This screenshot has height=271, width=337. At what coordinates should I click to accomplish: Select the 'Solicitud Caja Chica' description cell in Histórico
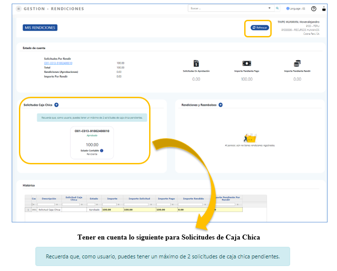tap(50, 210)
